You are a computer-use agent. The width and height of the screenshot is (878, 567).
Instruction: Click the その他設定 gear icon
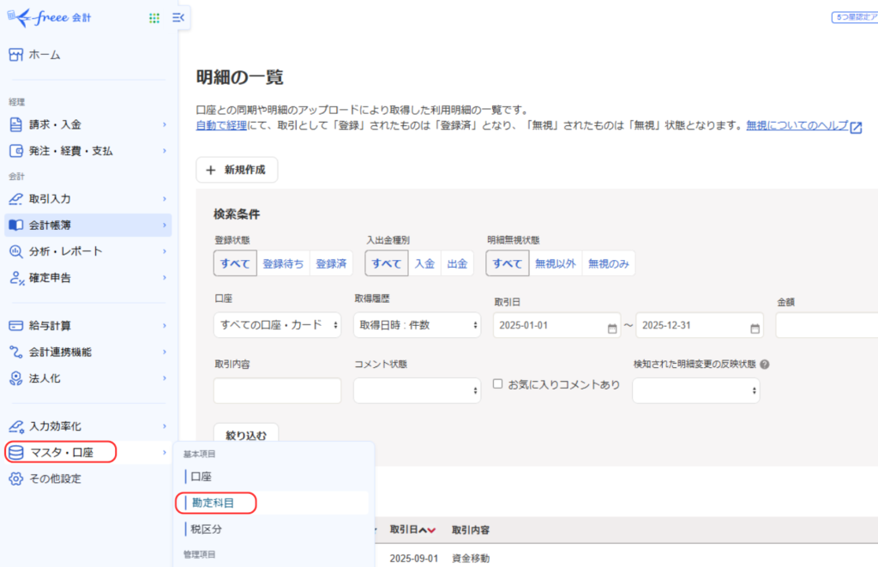(15, 479)
